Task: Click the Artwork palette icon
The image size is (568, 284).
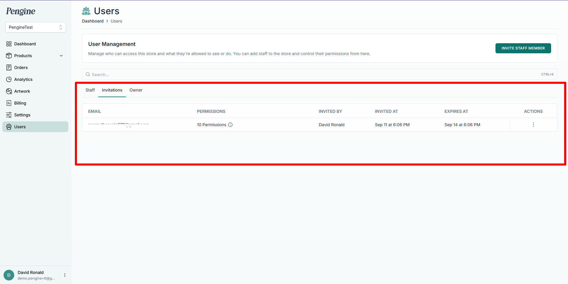Action: click(x=9, y=91)
